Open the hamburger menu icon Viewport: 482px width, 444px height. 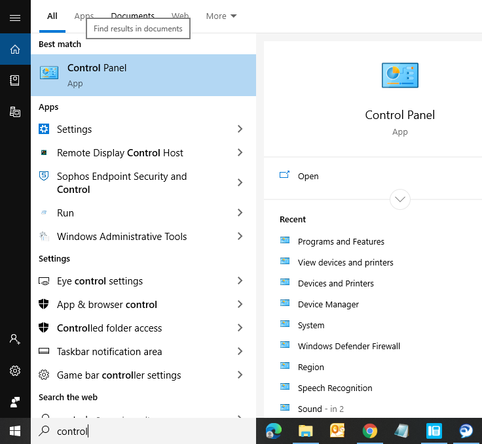click(15, 18)
